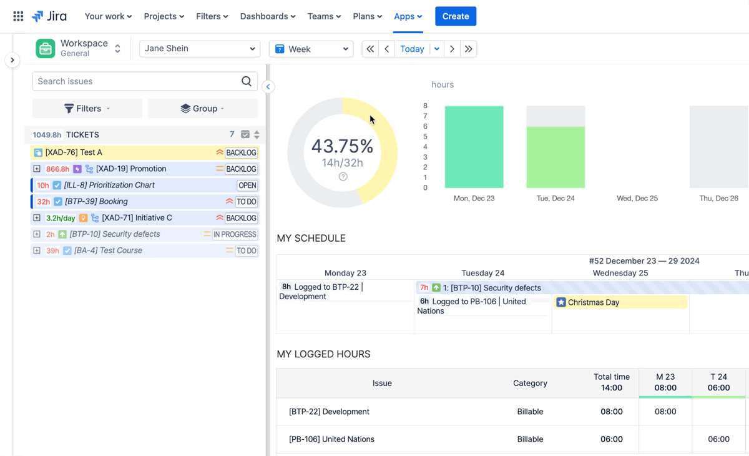Open the Week view dropdown
Image resolution: width=749 pixels, height=456 pixels.
pyautogui.click(x=311, y=49)
